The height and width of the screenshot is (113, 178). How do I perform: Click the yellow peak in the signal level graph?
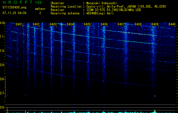click(x=155, y=110)
